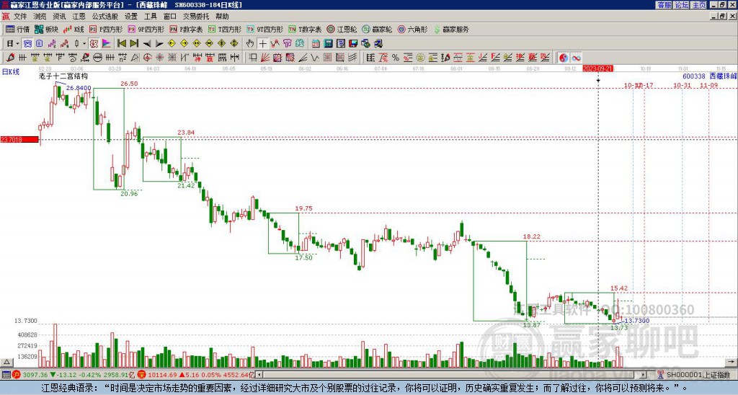Click the horizontal scrollbar right arrow

643,375
